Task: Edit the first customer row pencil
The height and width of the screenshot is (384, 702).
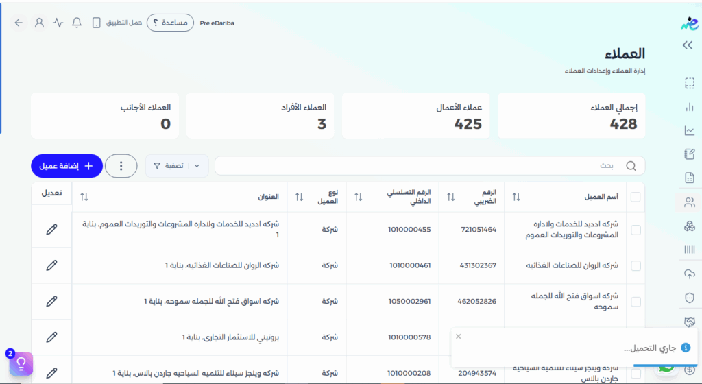Action: tap(51, 230)
